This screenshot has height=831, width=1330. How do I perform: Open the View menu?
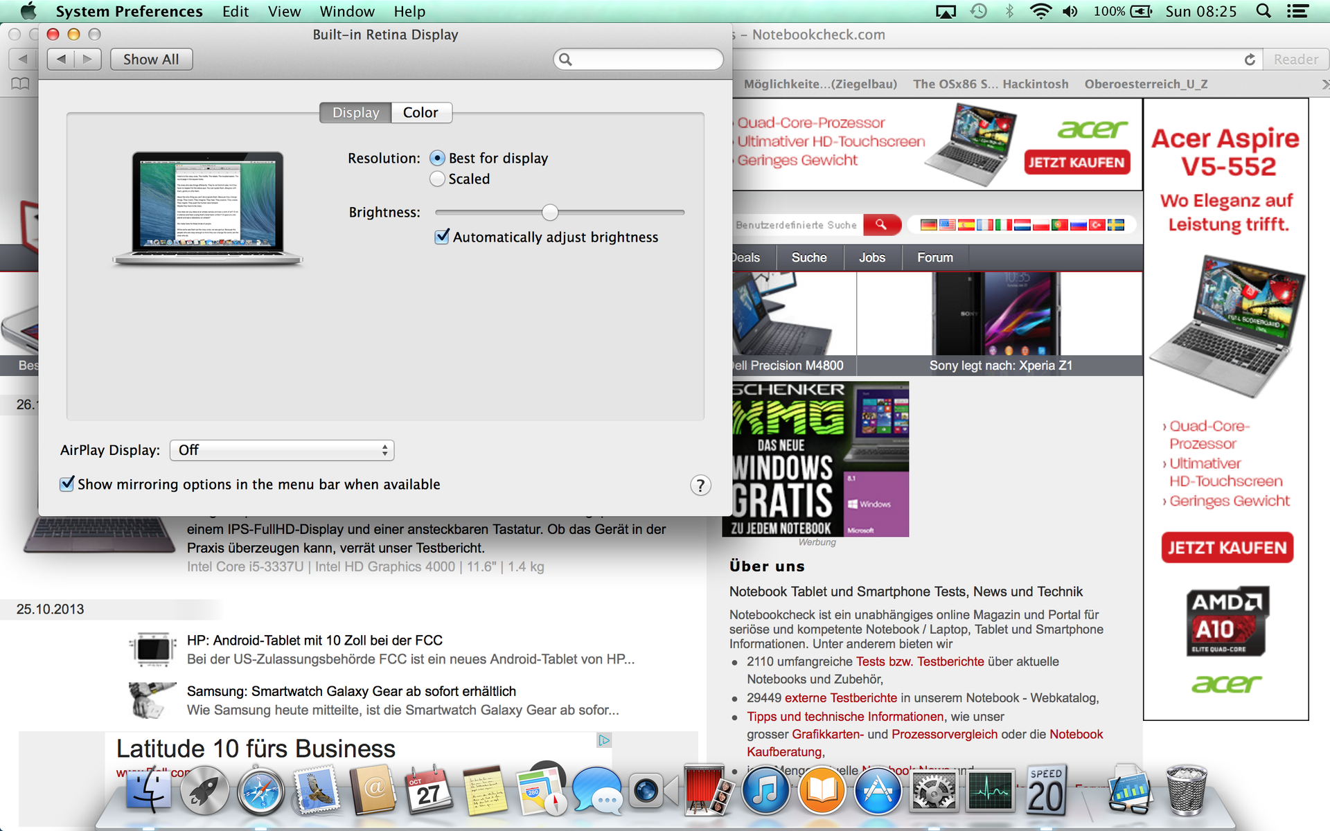[x=284, y=11]
